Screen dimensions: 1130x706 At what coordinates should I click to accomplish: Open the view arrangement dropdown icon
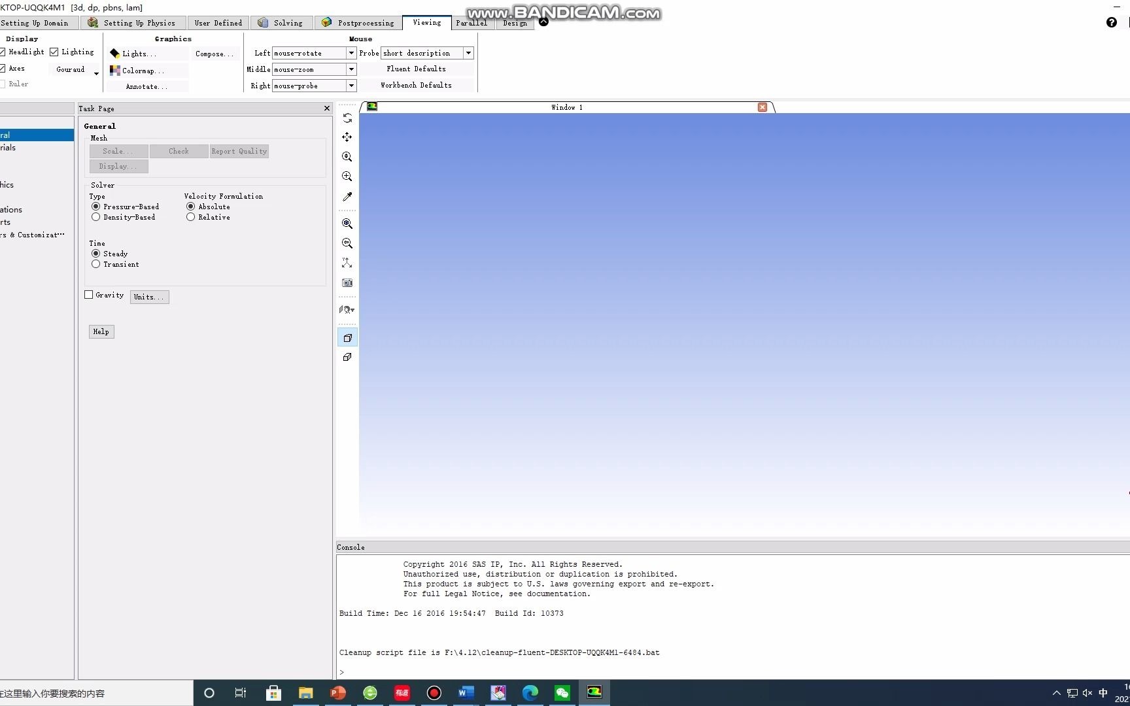click(347, 310)
